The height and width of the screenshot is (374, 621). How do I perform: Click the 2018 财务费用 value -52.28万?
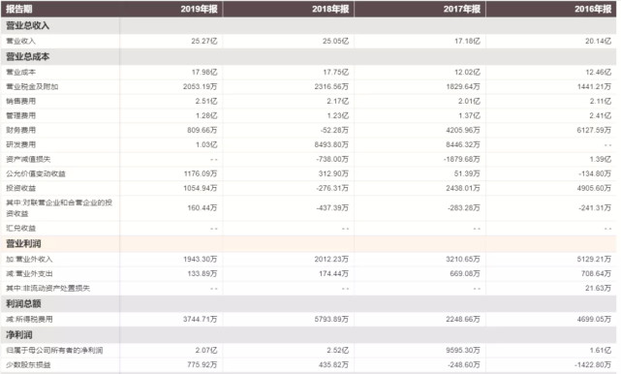[334, 131]
